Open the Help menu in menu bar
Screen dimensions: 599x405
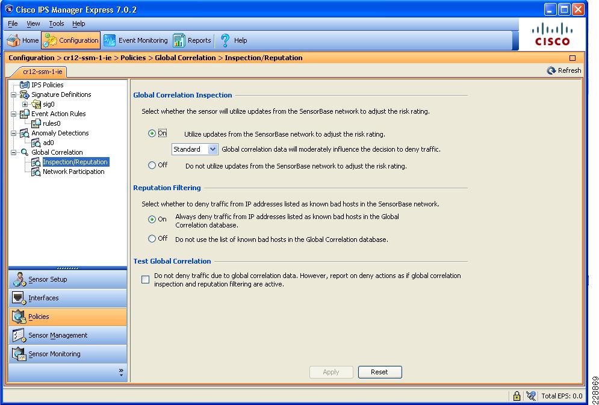click(x=79, y=23)
